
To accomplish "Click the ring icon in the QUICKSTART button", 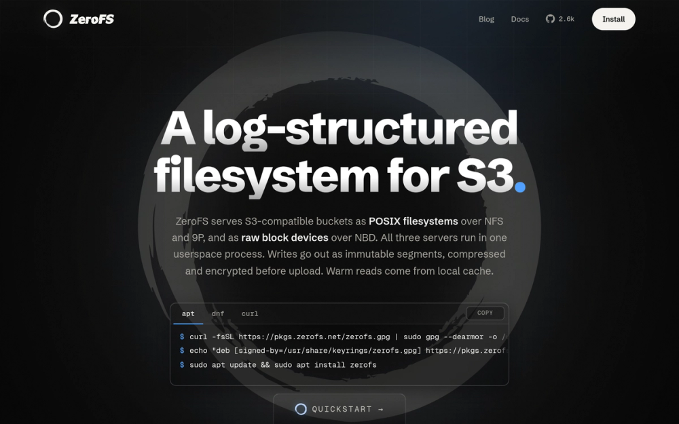I will pyautogui.click(x=301, y=409).
